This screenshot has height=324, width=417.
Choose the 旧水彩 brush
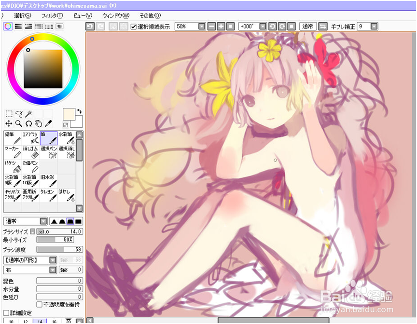pyautogui.click(x=49, y=181)
